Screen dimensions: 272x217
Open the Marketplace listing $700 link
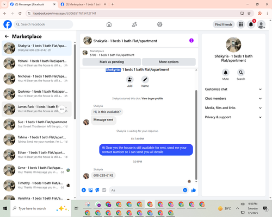tap(112, 55)
